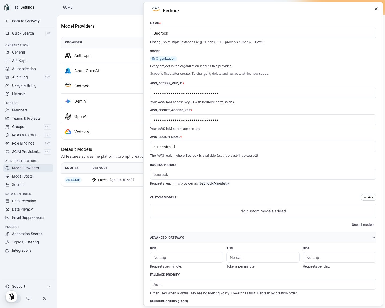Click the SCIM Provisioning sync icon
The image size is (385, 308).
tap(7, 152)
